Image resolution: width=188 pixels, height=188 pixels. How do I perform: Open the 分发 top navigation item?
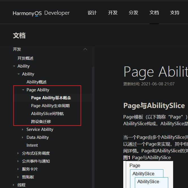tap(133, 13)
